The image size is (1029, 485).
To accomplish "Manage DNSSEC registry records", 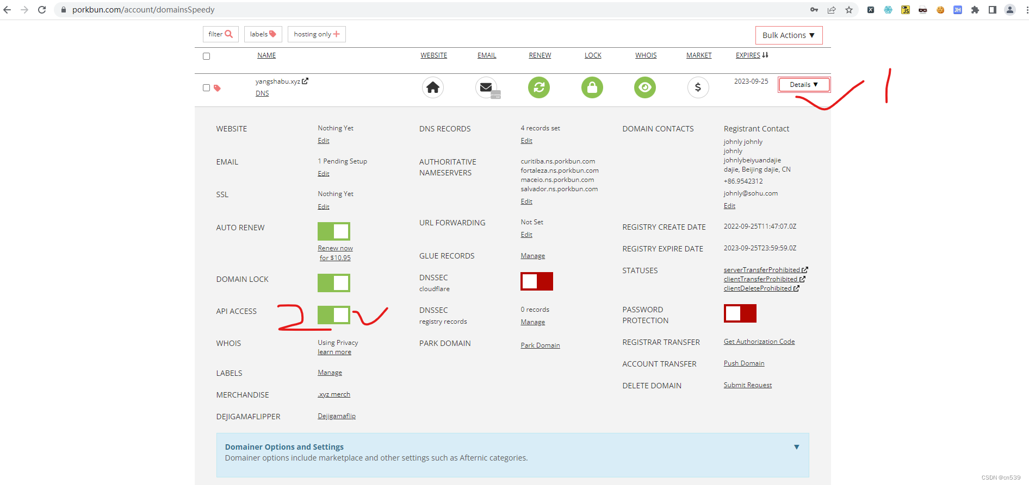I will pos(533,322).
